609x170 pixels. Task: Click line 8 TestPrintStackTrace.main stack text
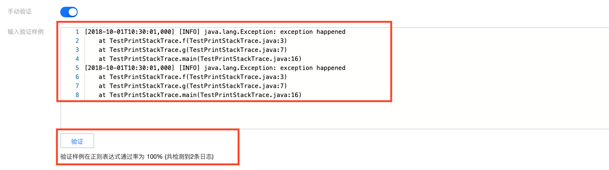[x=200, y=95]
